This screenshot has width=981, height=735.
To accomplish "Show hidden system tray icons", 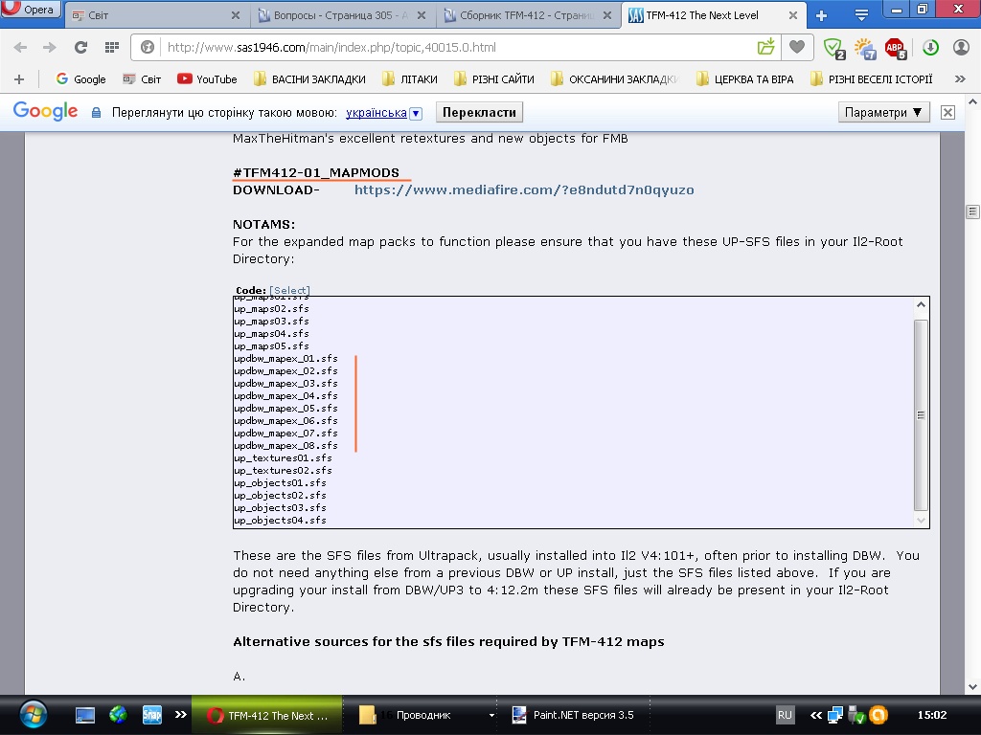I will pos(816,715).
